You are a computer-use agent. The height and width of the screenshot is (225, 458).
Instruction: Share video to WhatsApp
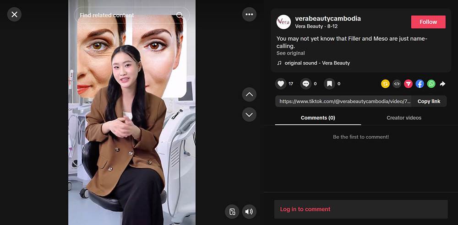click(x=431, y=84)
